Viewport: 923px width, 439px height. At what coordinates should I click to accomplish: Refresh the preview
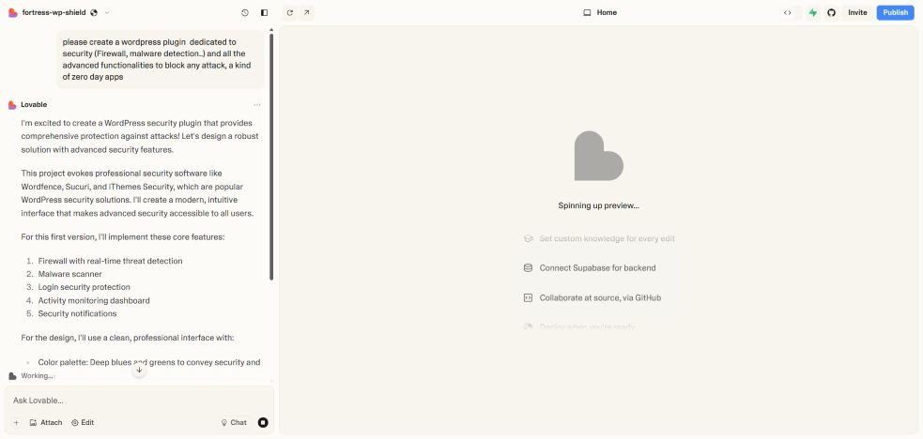pos(289,12)
